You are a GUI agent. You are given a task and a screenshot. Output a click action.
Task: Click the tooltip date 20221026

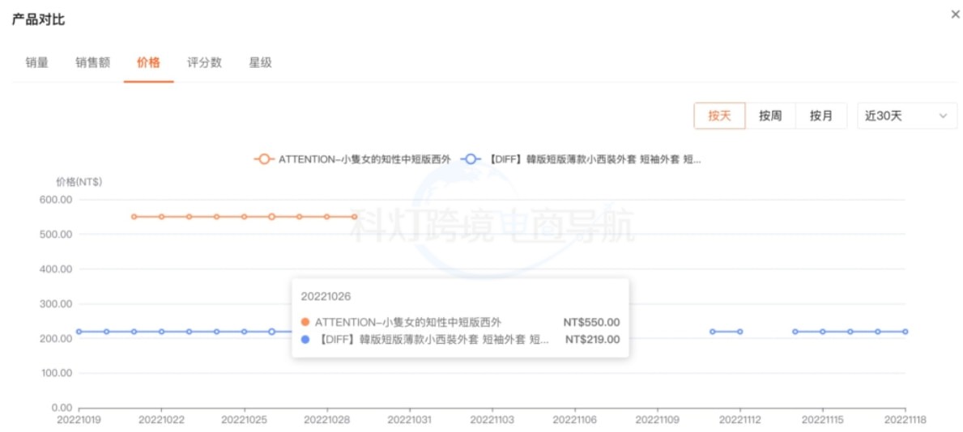click(x=326, y=296)
